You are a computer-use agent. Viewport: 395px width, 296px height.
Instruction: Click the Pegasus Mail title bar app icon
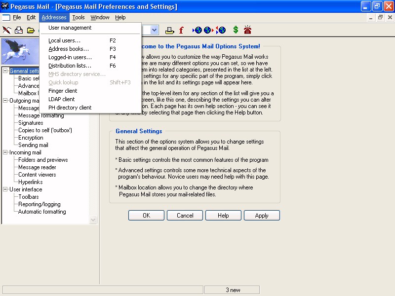(x=5, y=6)
